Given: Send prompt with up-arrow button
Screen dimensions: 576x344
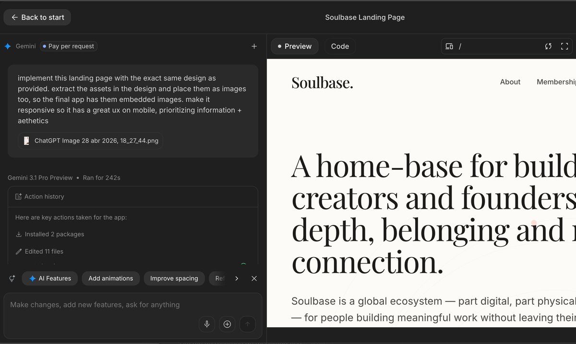Looking at the screenshot, I should pos(248,324).
